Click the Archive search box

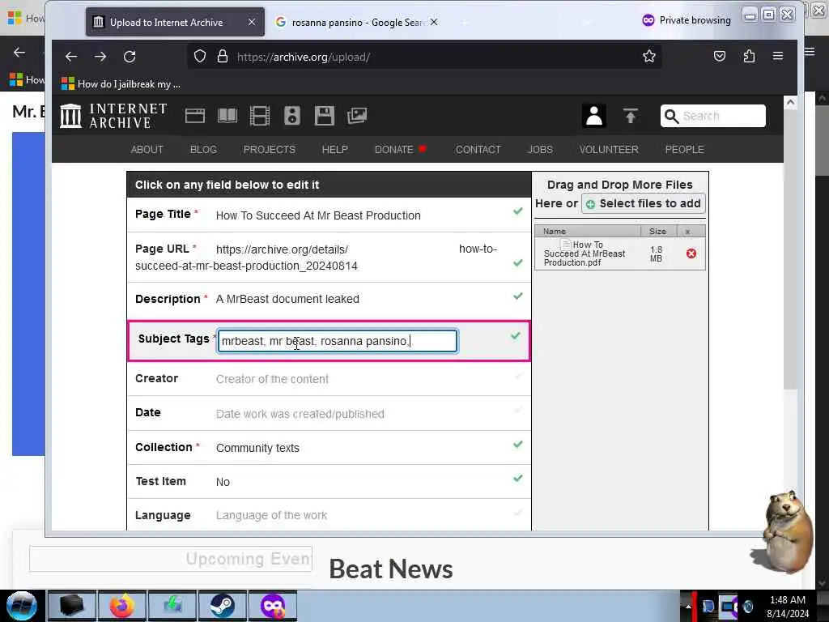pyautogui.click(x=712, y=116)
